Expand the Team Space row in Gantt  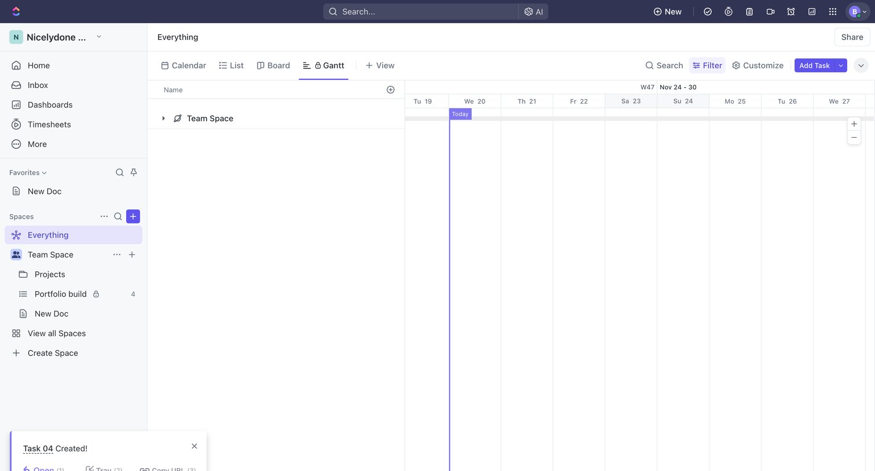pos(164,119)
